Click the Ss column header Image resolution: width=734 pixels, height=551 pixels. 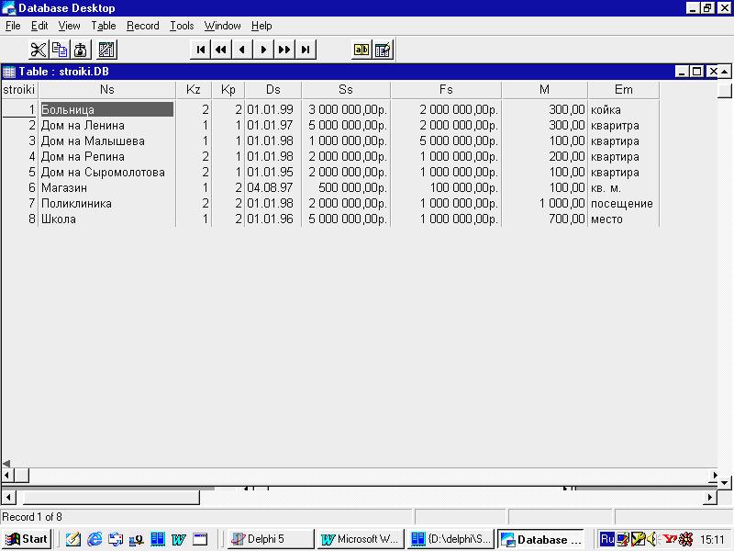[346, 89]
